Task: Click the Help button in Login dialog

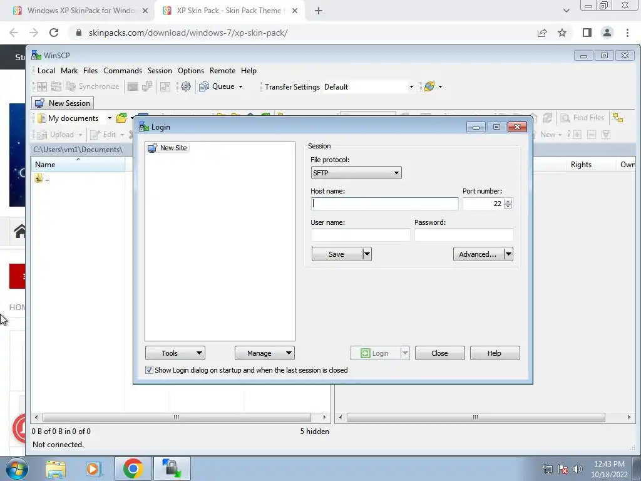Action: pyautogui.click(x=495, y=353)
